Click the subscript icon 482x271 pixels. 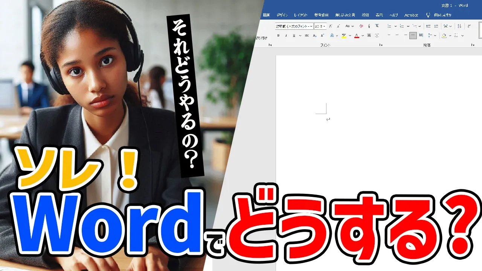(x=315, y=35)
